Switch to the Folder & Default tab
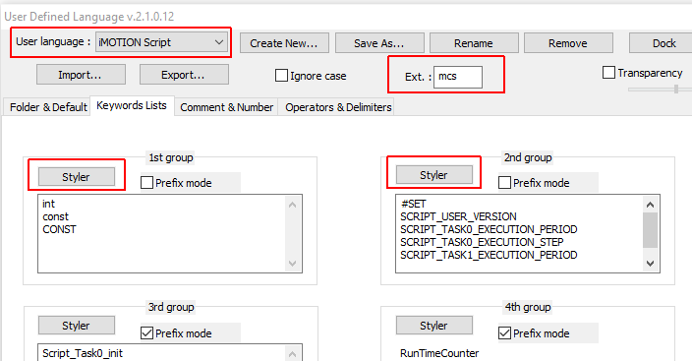The height and width of the screenshot is (361, 692). pyautogui.click(x=48, y=107)
